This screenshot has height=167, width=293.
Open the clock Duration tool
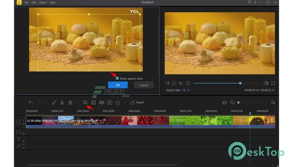click(x=118, y=103)
